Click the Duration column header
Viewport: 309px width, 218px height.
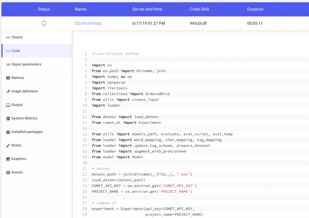pyautogui.click(x=255, y=9)
